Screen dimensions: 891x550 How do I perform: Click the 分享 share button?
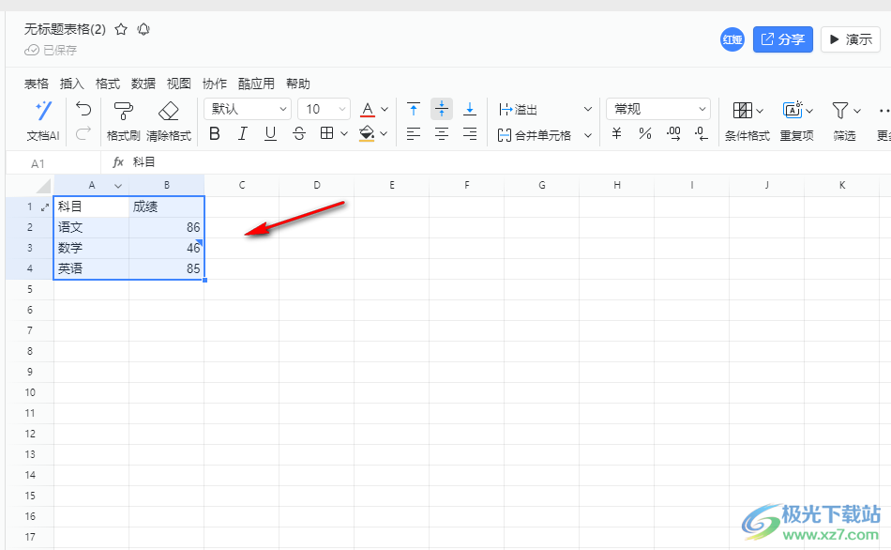(783, 39)
